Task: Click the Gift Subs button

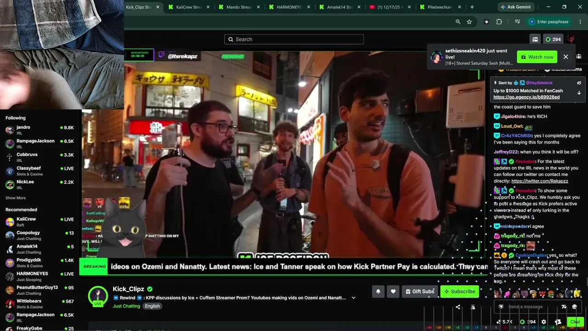Action: (x=419, y=291)
